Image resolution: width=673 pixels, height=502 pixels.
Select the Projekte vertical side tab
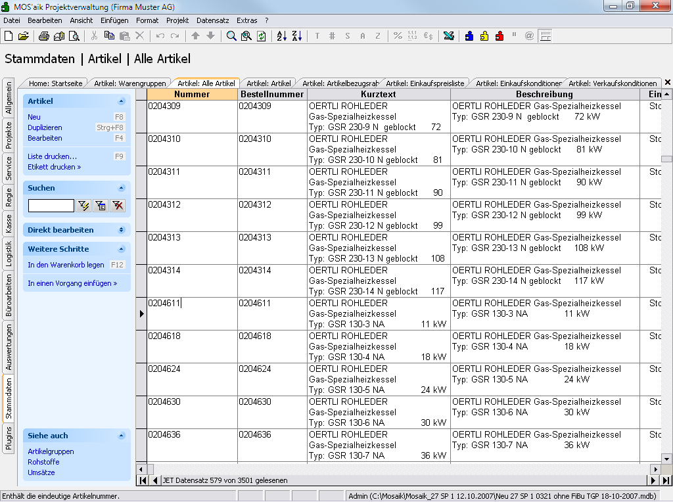click(8, 135)
